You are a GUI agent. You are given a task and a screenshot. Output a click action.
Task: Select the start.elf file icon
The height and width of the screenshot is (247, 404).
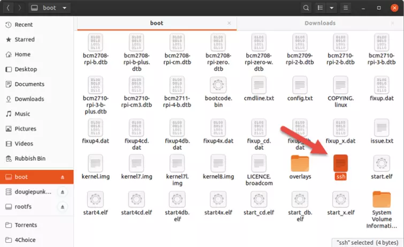(x=382, y=163)
